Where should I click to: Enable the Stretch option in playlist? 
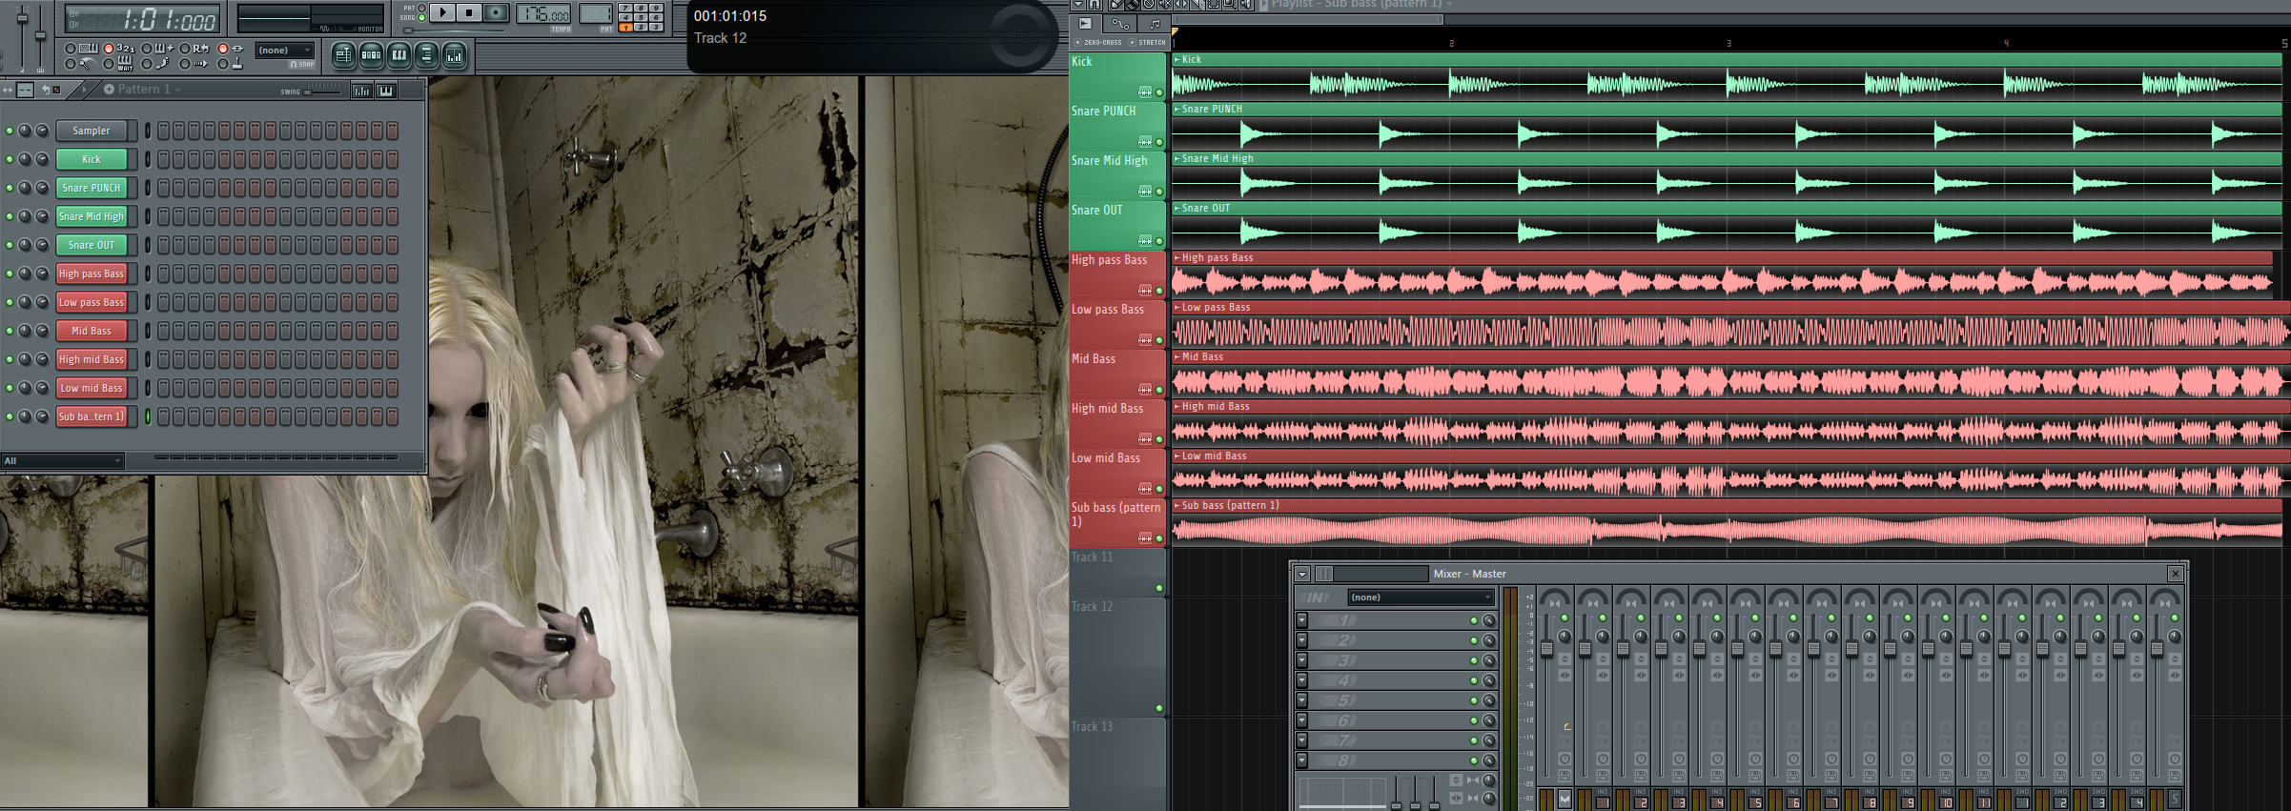coord(1133,43)
